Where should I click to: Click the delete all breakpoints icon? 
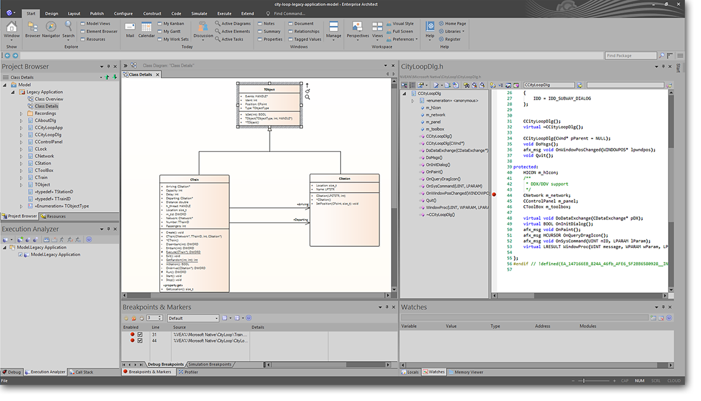click(x=134, y=318)
